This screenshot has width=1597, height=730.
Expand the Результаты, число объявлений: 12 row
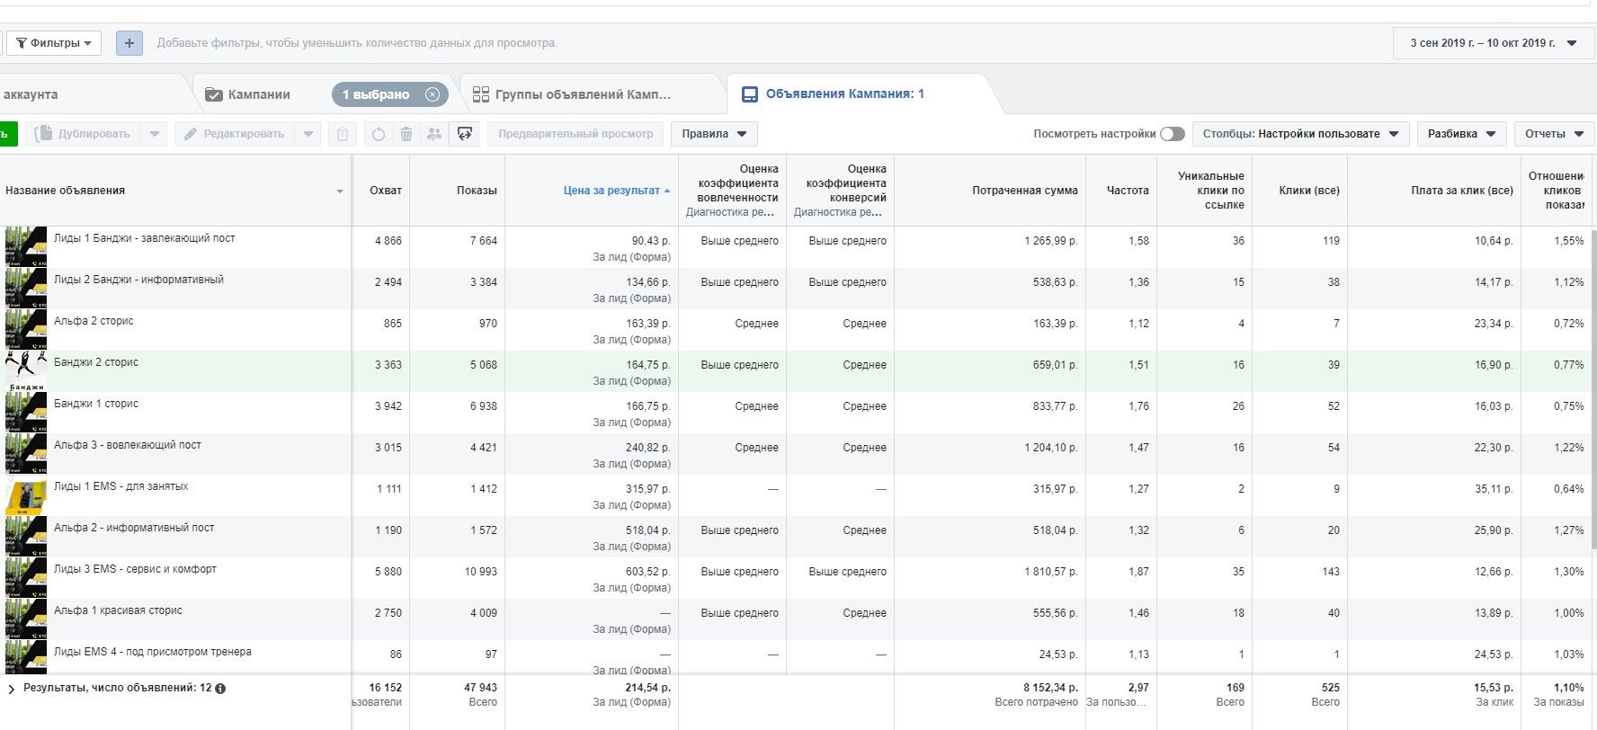12,689
